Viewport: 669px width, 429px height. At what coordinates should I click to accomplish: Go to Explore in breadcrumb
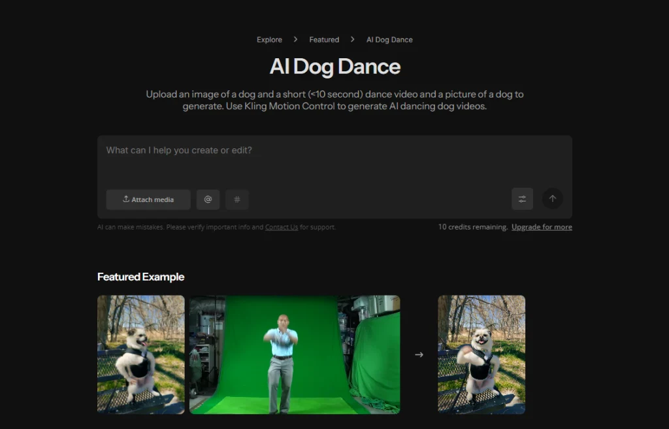point(269,40)
